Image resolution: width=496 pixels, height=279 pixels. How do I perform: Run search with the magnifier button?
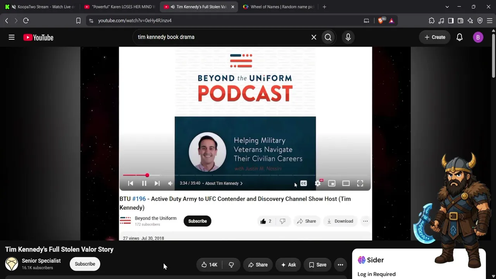tap(328, 37)
